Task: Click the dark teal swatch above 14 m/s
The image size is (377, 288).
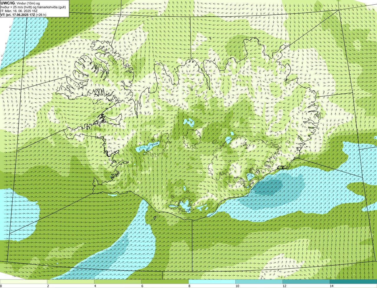Action: (353, 282)
